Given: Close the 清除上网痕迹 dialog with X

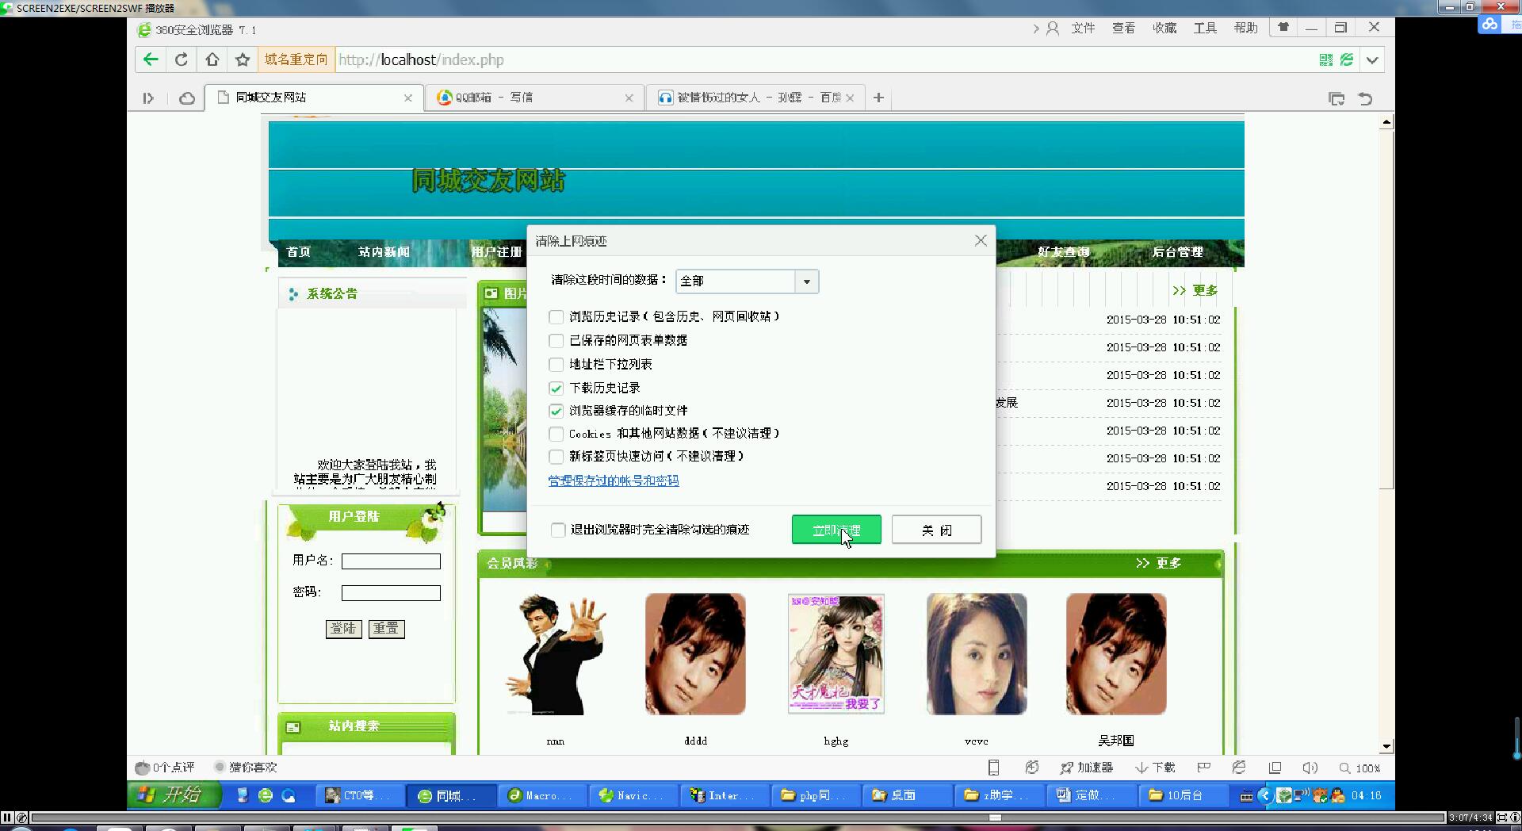Looking at the screenshot, I should [981, 240].
